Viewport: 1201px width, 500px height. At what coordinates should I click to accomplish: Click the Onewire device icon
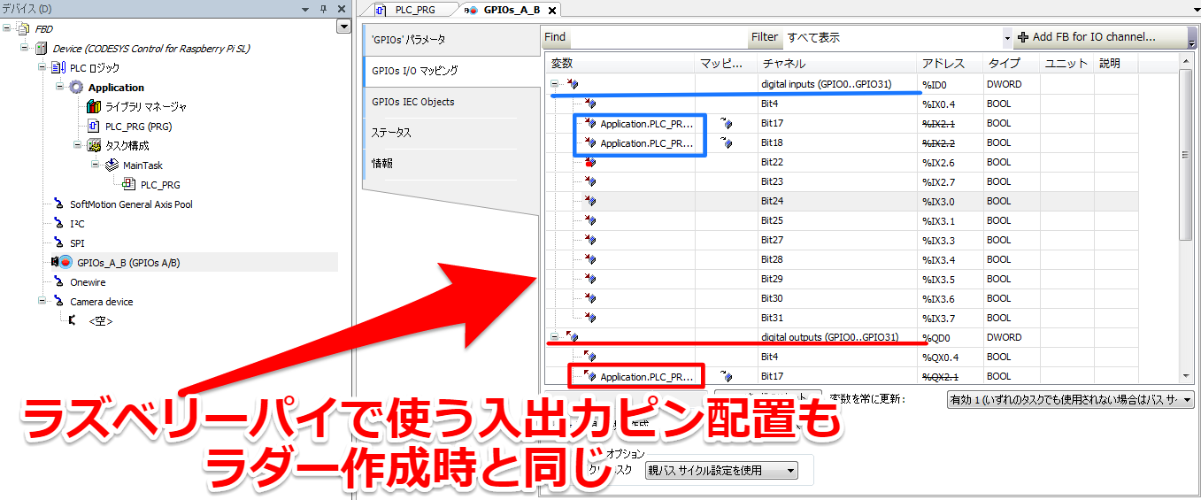pyautogui.click(x=58, y=282)
